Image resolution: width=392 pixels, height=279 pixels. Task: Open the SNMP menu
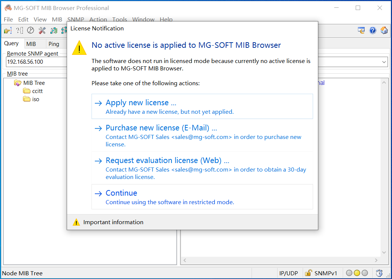pos(76,19)
